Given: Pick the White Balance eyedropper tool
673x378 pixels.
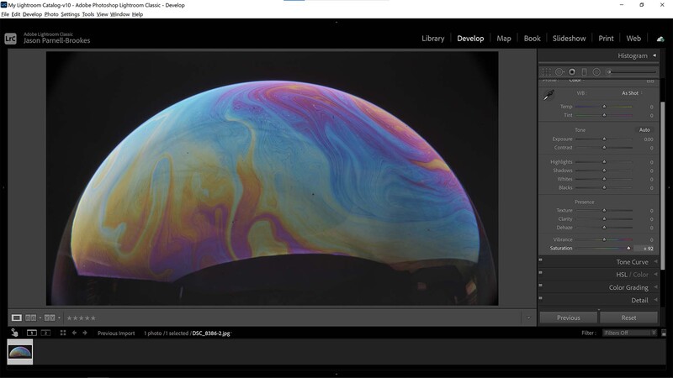Looking at the screenshot, I should (x=548, y=95).
